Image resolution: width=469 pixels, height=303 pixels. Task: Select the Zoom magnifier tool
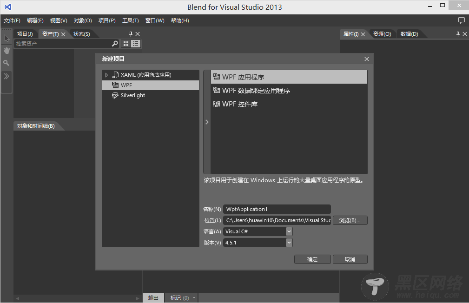(x=7, y=63)
